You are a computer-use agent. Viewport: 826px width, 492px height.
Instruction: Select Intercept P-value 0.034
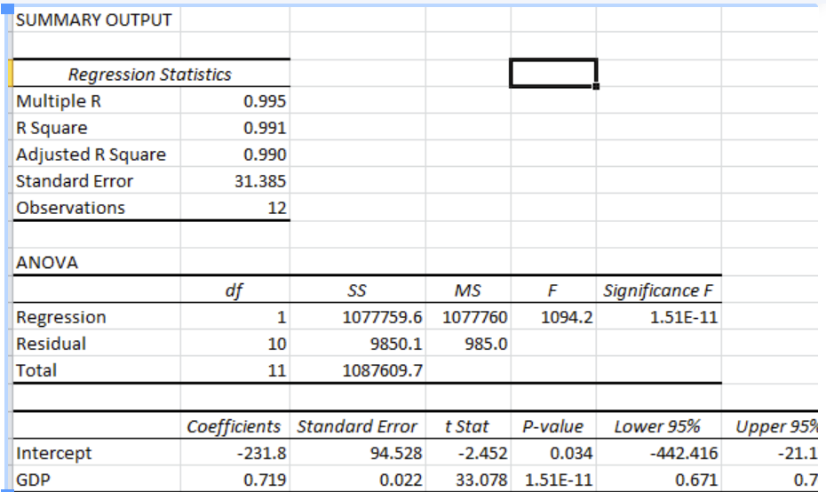[553, 453]
